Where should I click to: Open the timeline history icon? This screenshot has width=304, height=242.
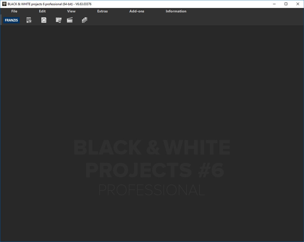pyautogui.click(x=44, y=20)
